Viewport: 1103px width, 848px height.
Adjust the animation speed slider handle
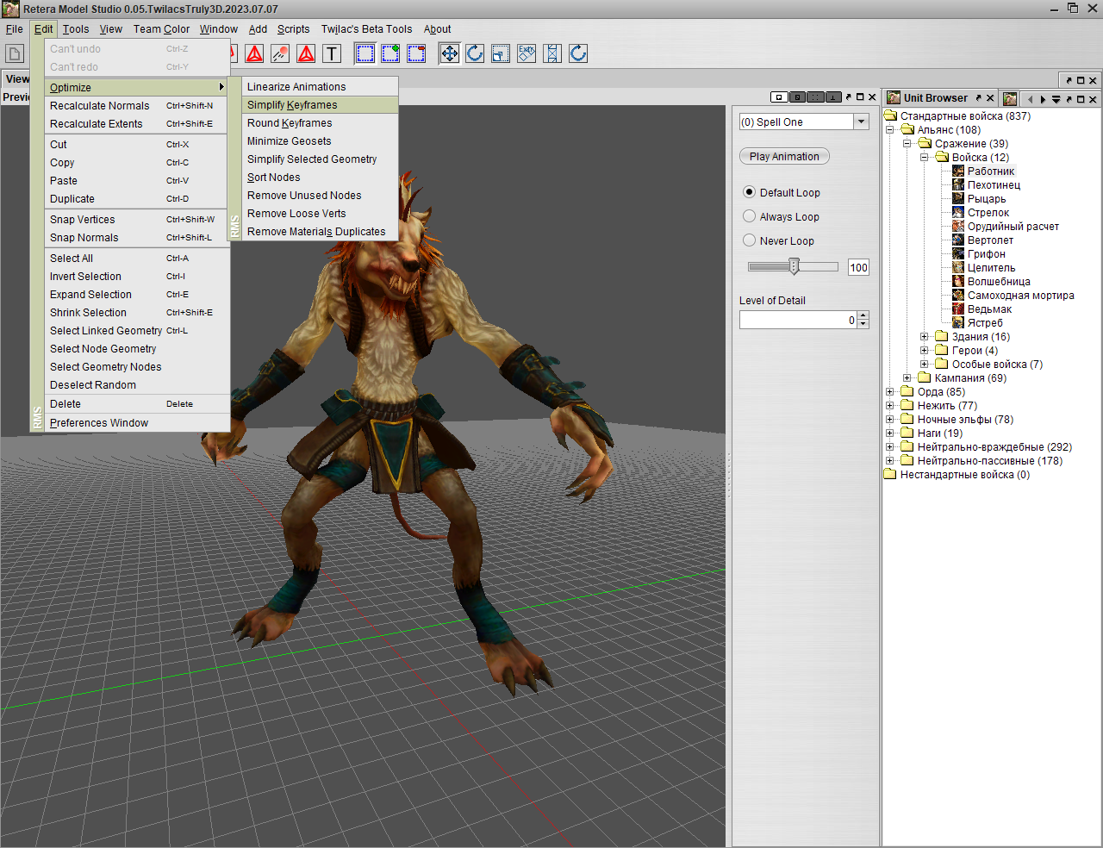tap(795, 266)
